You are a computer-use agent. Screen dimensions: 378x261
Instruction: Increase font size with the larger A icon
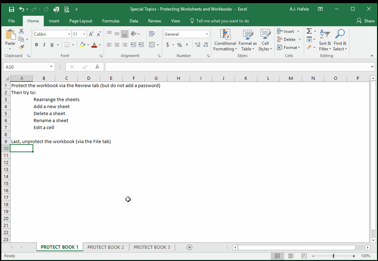tap(91, 34)
